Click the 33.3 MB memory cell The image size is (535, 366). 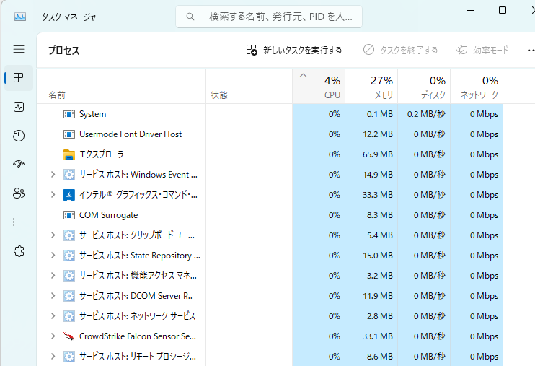[x=371, y=195]
